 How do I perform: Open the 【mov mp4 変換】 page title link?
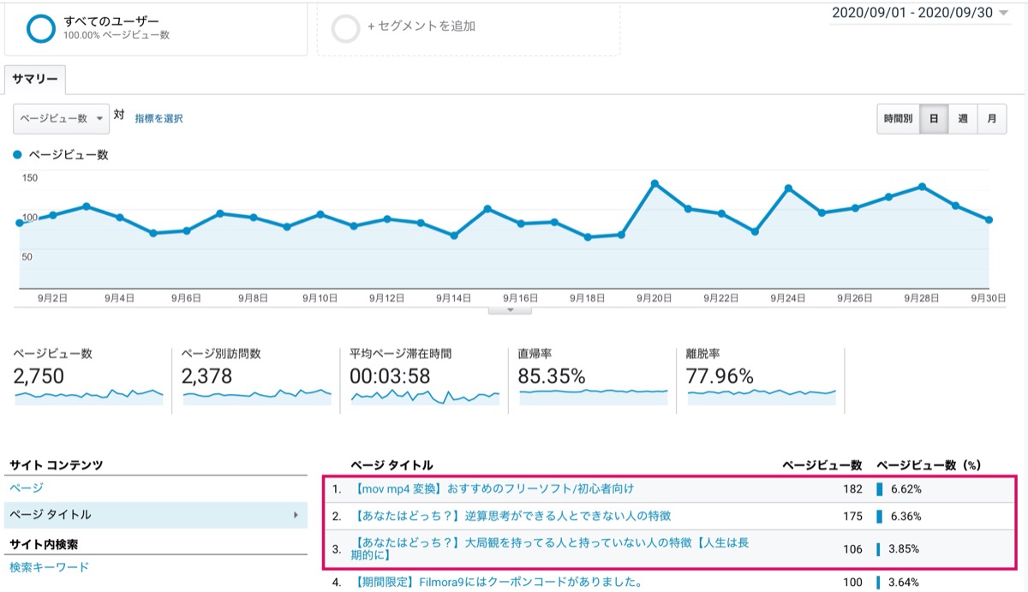click(x=493, y=489)
